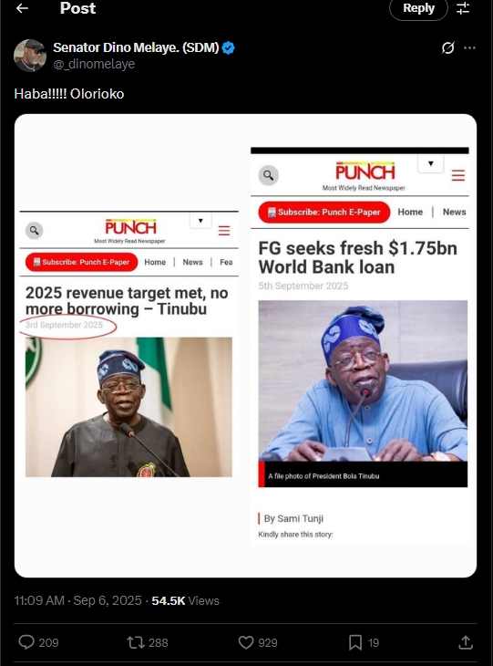Click the back arrow next to Post
The width and height of the screenshot is (493, 666).
click(22, 8)
